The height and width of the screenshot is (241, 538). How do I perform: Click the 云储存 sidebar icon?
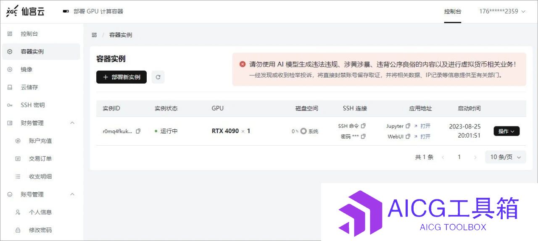[10, 87]
